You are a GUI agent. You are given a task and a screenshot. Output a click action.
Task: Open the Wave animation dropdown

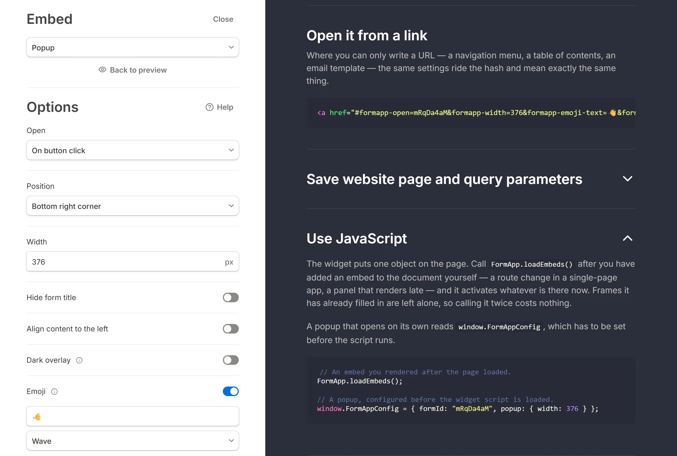[133, 441]
